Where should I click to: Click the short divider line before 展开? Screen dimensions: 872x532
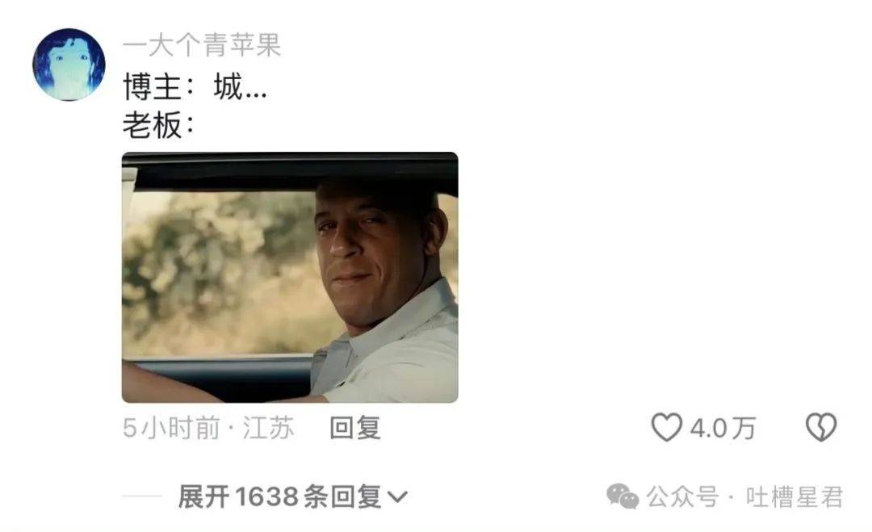coord(142,496)
